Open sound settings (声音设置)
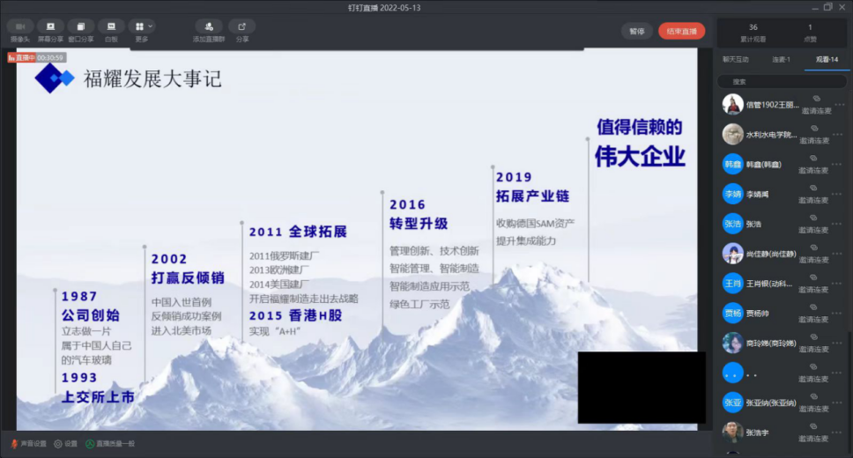This screenshot has width=853, height=458. click(x=28, y=444)
